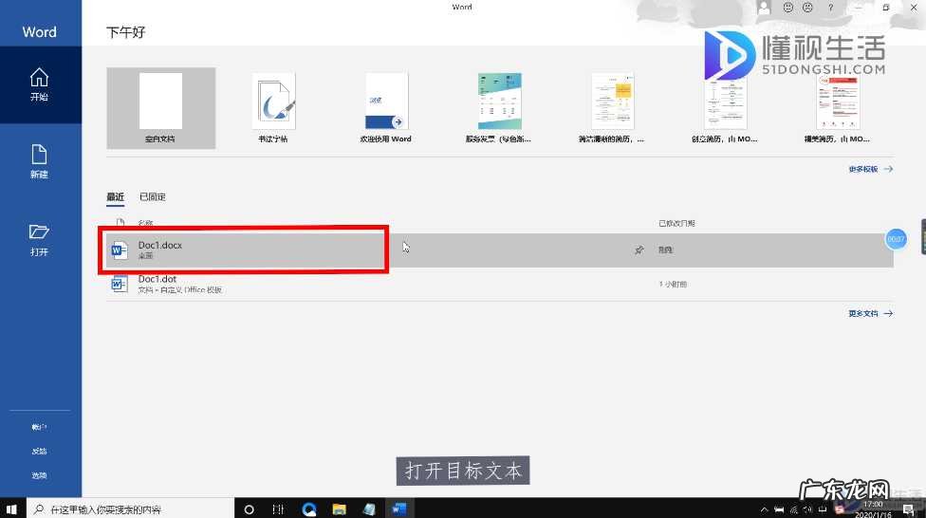Open the account page in the sidebar
This screenshot has height=518, width=926.
pyautogui.click(x=40, y=427)
